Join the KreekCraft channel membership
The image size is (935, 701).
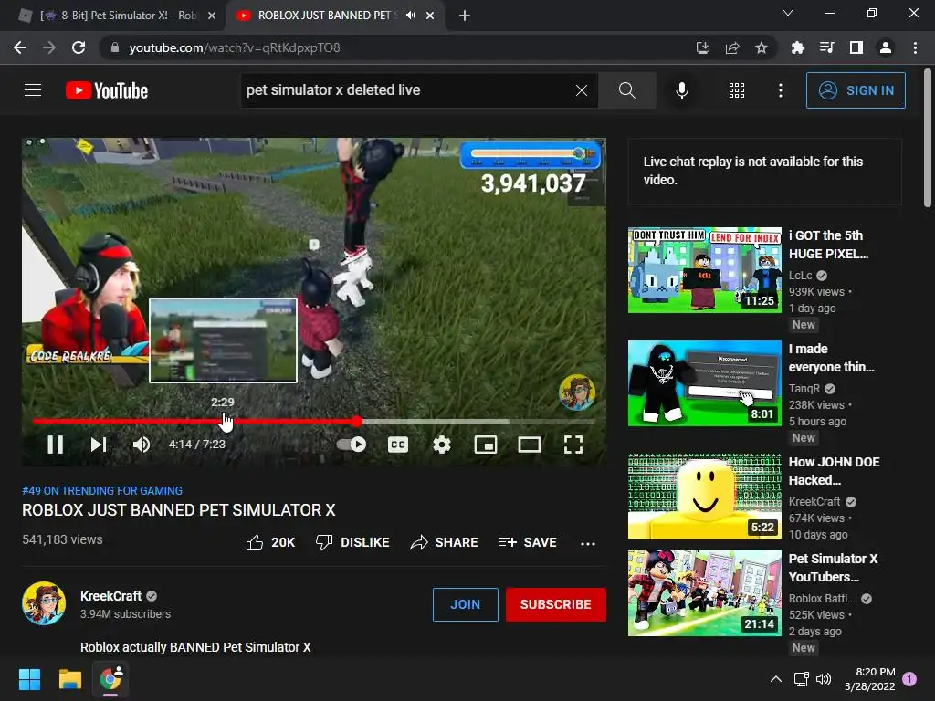[x=465, y=604]
